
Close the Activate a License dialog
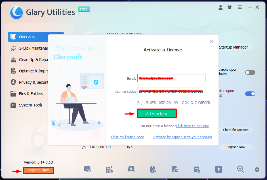(x=212, y=41)
